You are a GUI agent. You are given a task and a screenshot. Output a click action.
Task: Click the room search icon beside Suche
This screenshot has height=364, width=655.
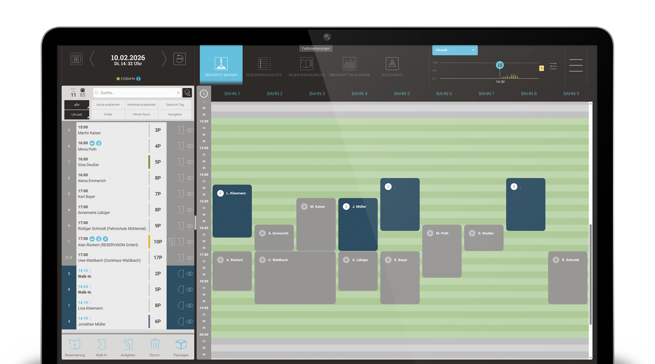pos(187,93)
